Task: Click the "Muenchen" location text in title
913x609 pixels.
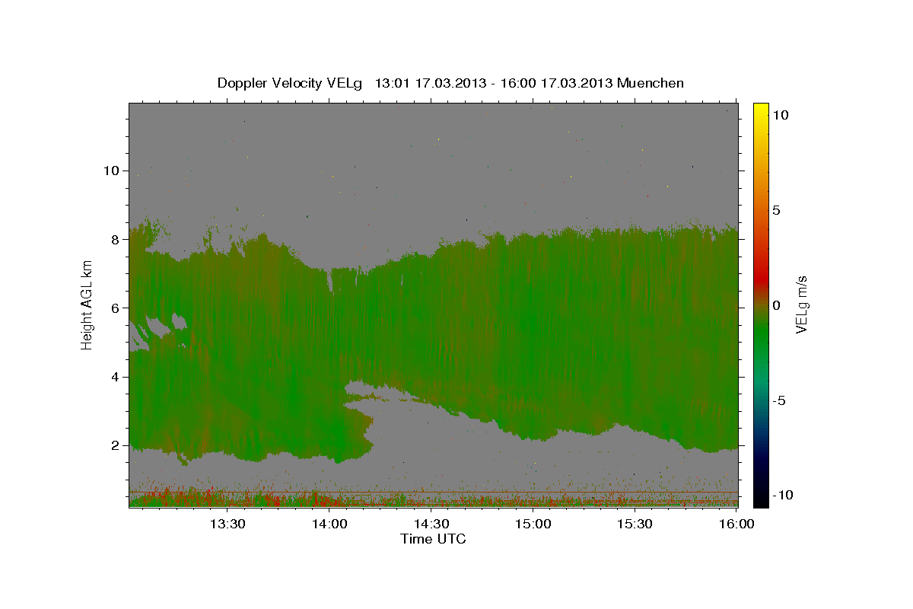Action: click(x=651, y=83)
